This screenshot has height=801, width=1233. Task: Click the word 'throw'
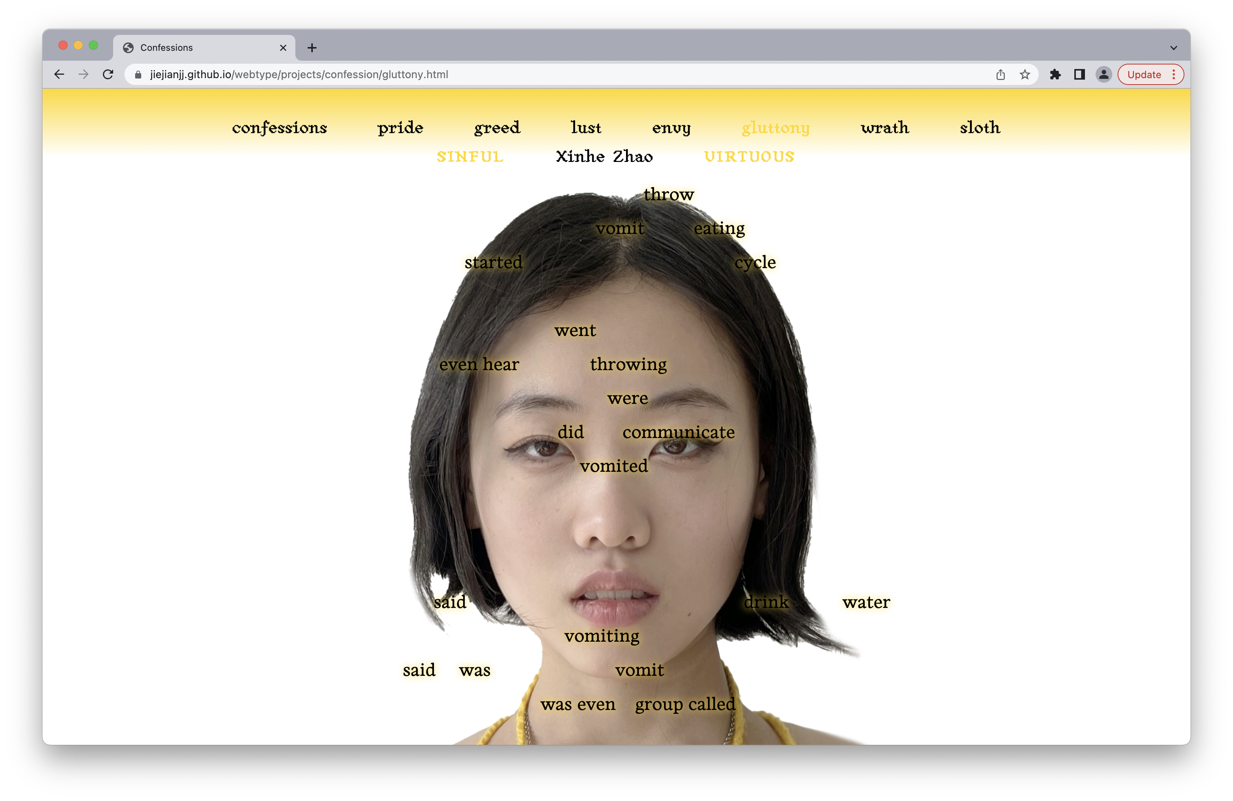click(x=669, y=194)
